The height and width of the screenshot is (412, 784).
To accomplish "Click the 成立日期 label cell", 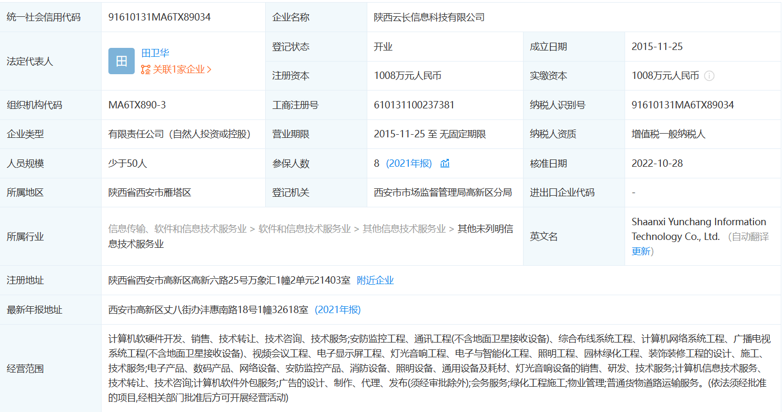I will 574,46.
